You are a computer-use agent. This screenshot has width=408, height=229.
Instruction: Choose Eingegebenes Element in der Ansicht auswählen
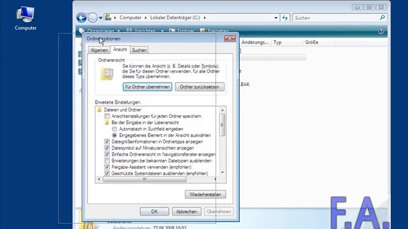[x=115, y=135]
